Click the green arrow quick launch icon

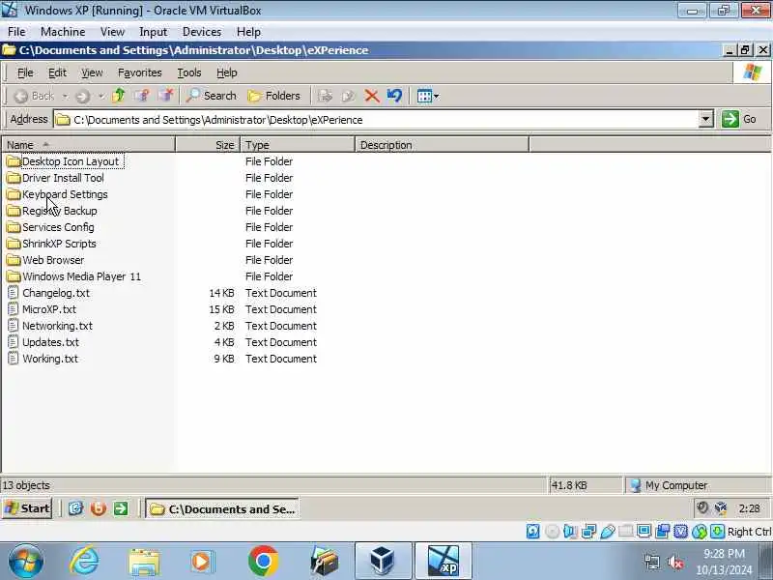tap(121, 508)
